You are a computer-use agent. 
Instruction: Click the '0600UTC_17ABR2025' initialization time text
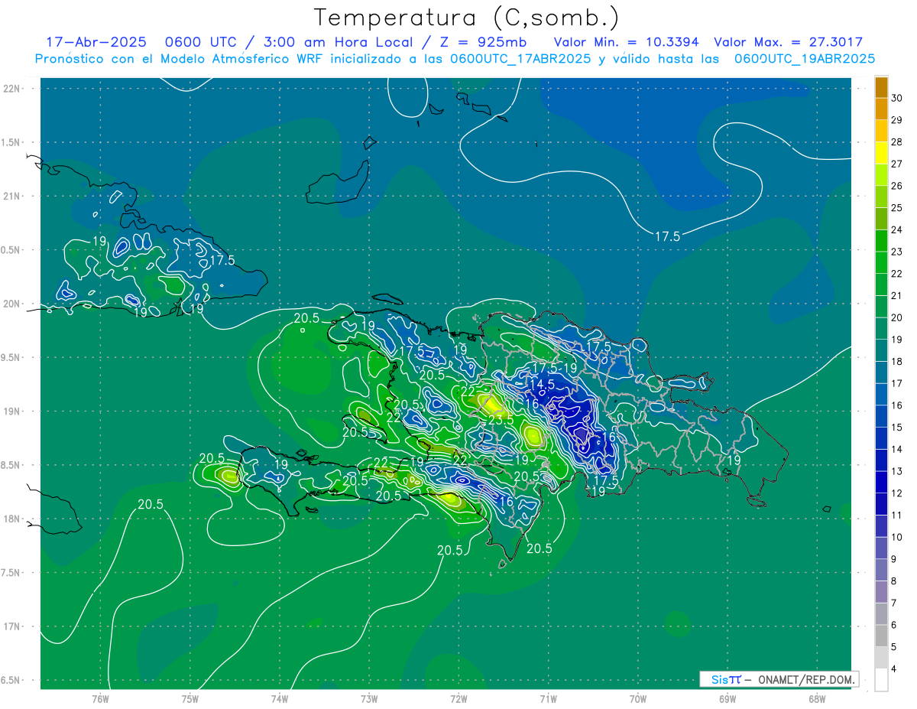[520, 59]
